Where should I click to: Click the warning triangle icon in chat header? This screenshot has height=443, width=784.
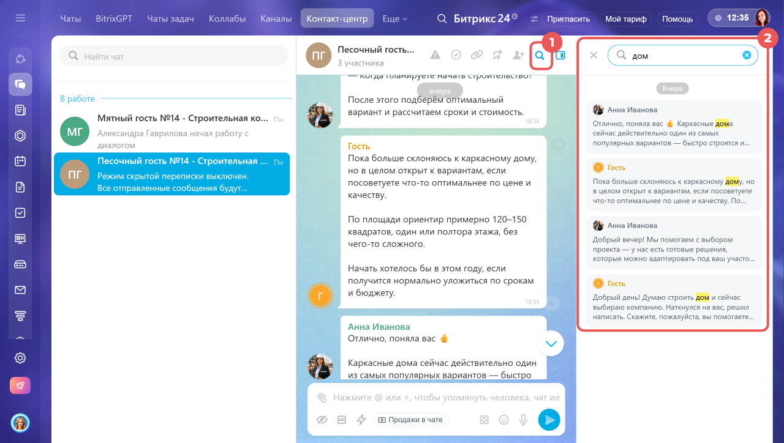435,55
